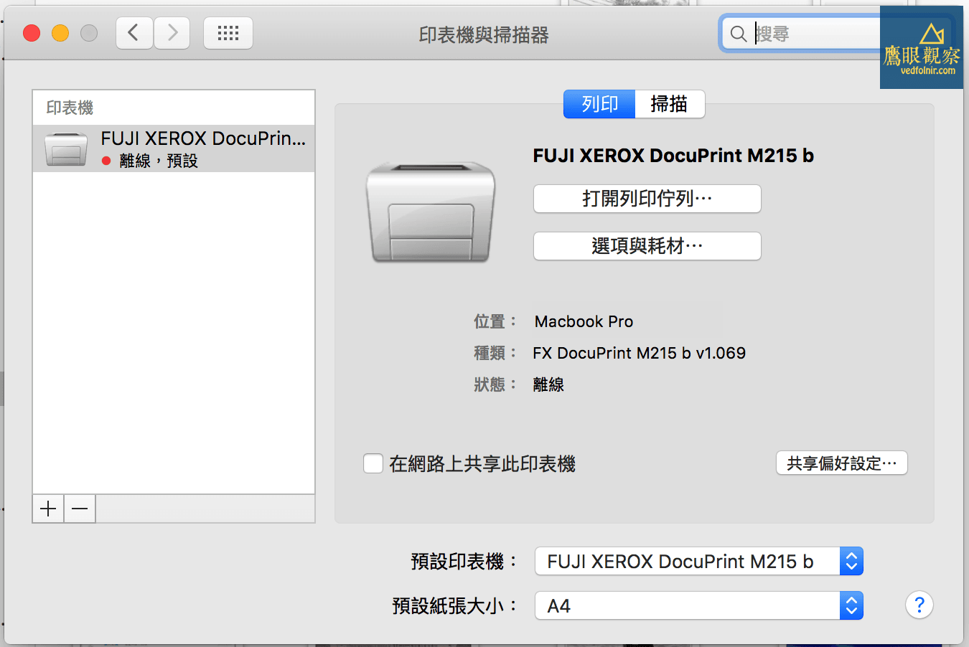Click the magnifier icon in search field
969x647 pixels.
coord(738,34)
